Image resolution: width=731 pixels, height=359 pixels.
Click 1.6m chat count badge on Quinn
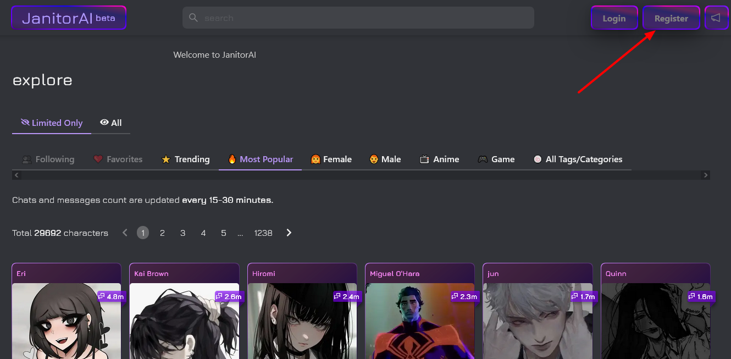(x=701, y=296)
